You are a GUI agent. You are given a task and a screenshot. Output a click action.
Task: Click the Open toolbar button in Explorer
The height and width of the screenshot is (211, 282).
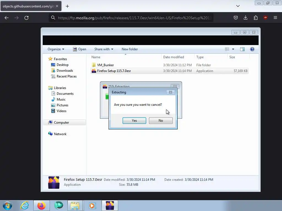tap(80, 49)
